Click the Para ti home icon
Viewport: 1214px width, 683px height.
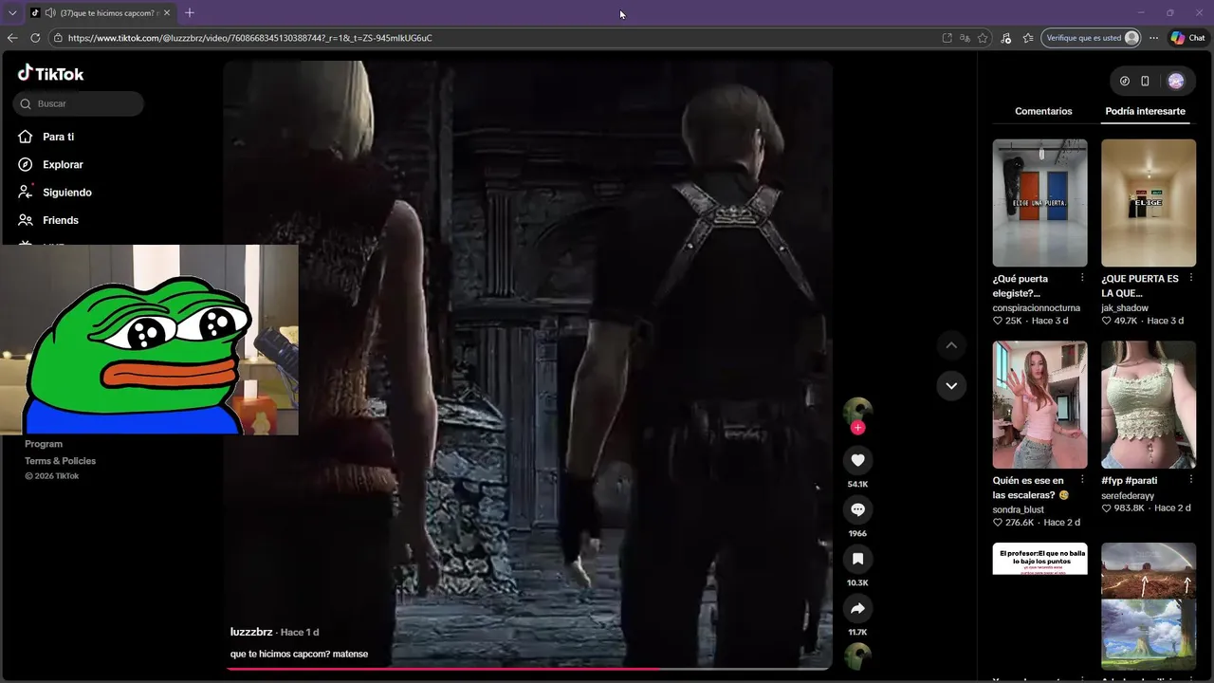pos(26,137)
